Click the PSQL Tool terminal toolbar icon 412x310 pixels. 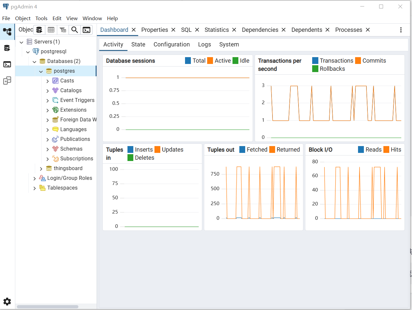[x=86, y=30]
